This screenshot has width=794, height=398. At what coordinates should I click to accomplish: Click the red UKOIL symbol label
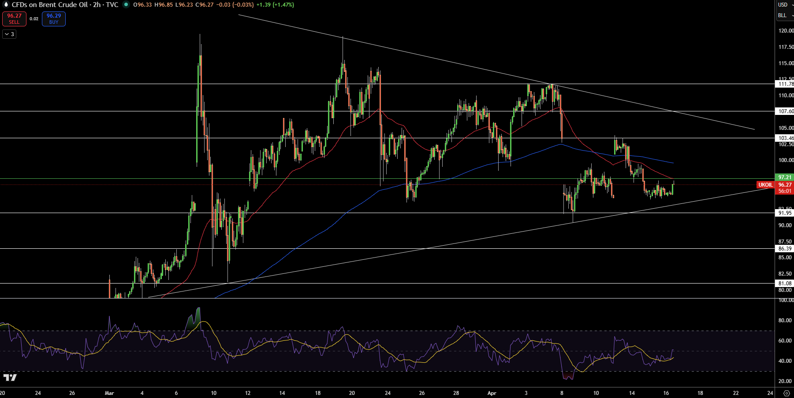click(x=765, y=185)
